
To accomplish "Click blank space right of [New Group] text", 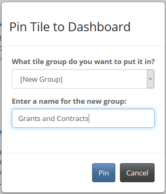I will [x=104, y=79].
